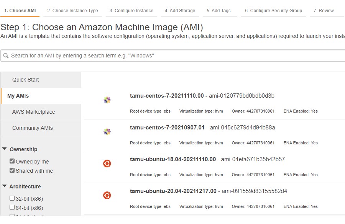Click the CentOS icon for tamu-centos-7-20210907.01
345x224 pixels.
107,132
